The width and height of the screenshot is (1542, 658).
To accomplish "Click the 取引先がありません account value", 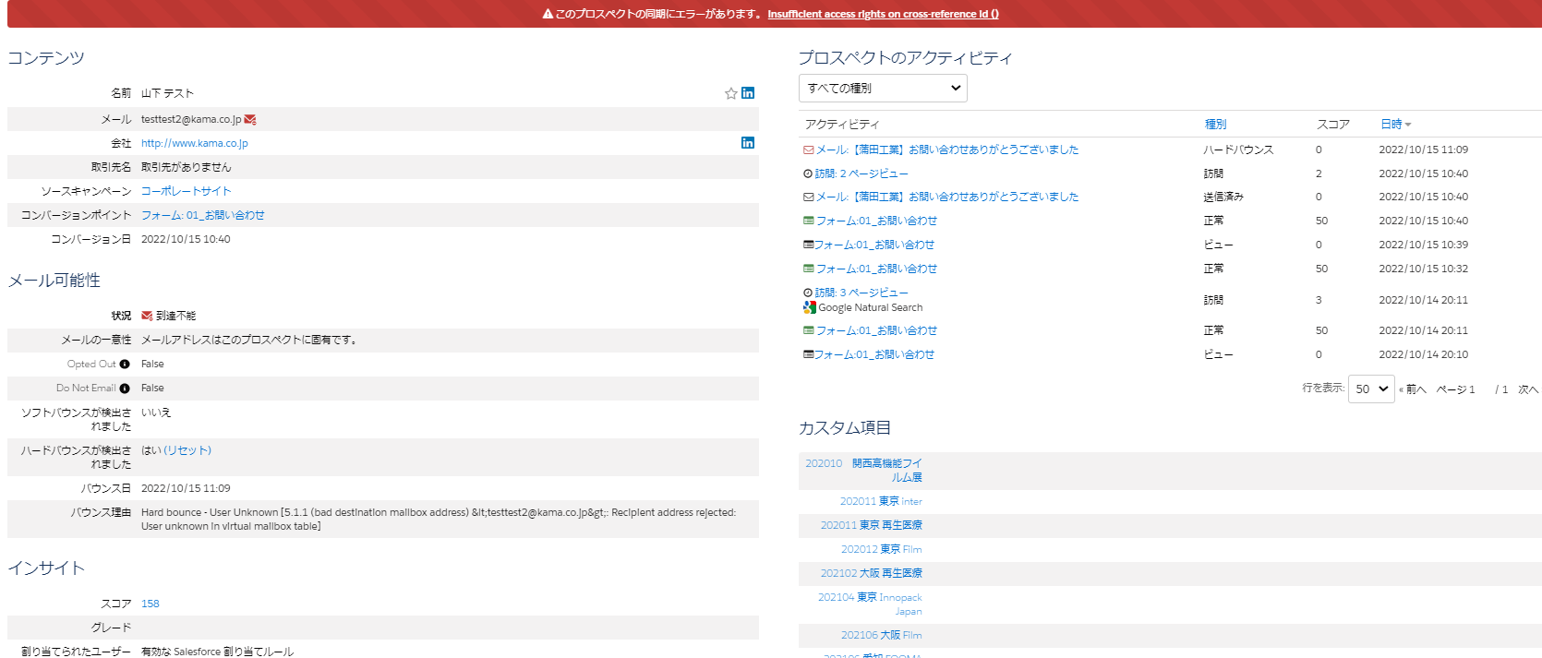I will (187, 167).
